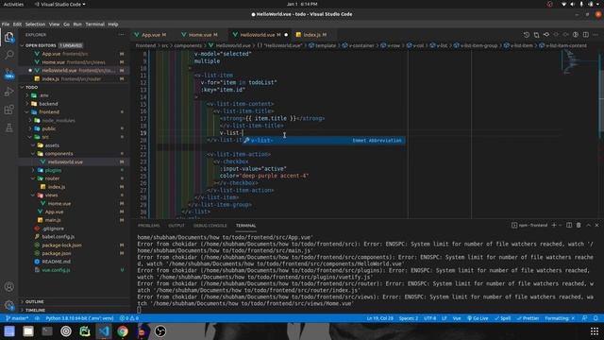Kill the terminal with trash icon
Screen dimensions: 604x340
click(579, 225)
